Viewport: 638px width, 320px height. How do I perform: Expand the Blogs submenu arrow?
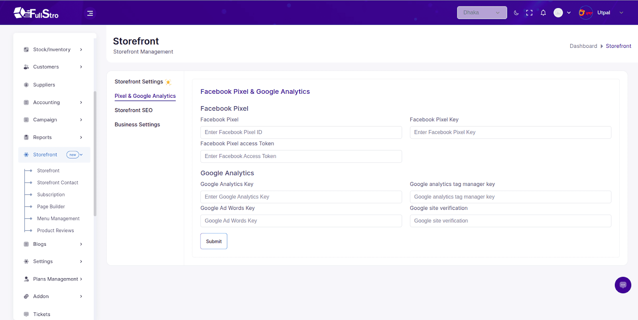[81, 244]
